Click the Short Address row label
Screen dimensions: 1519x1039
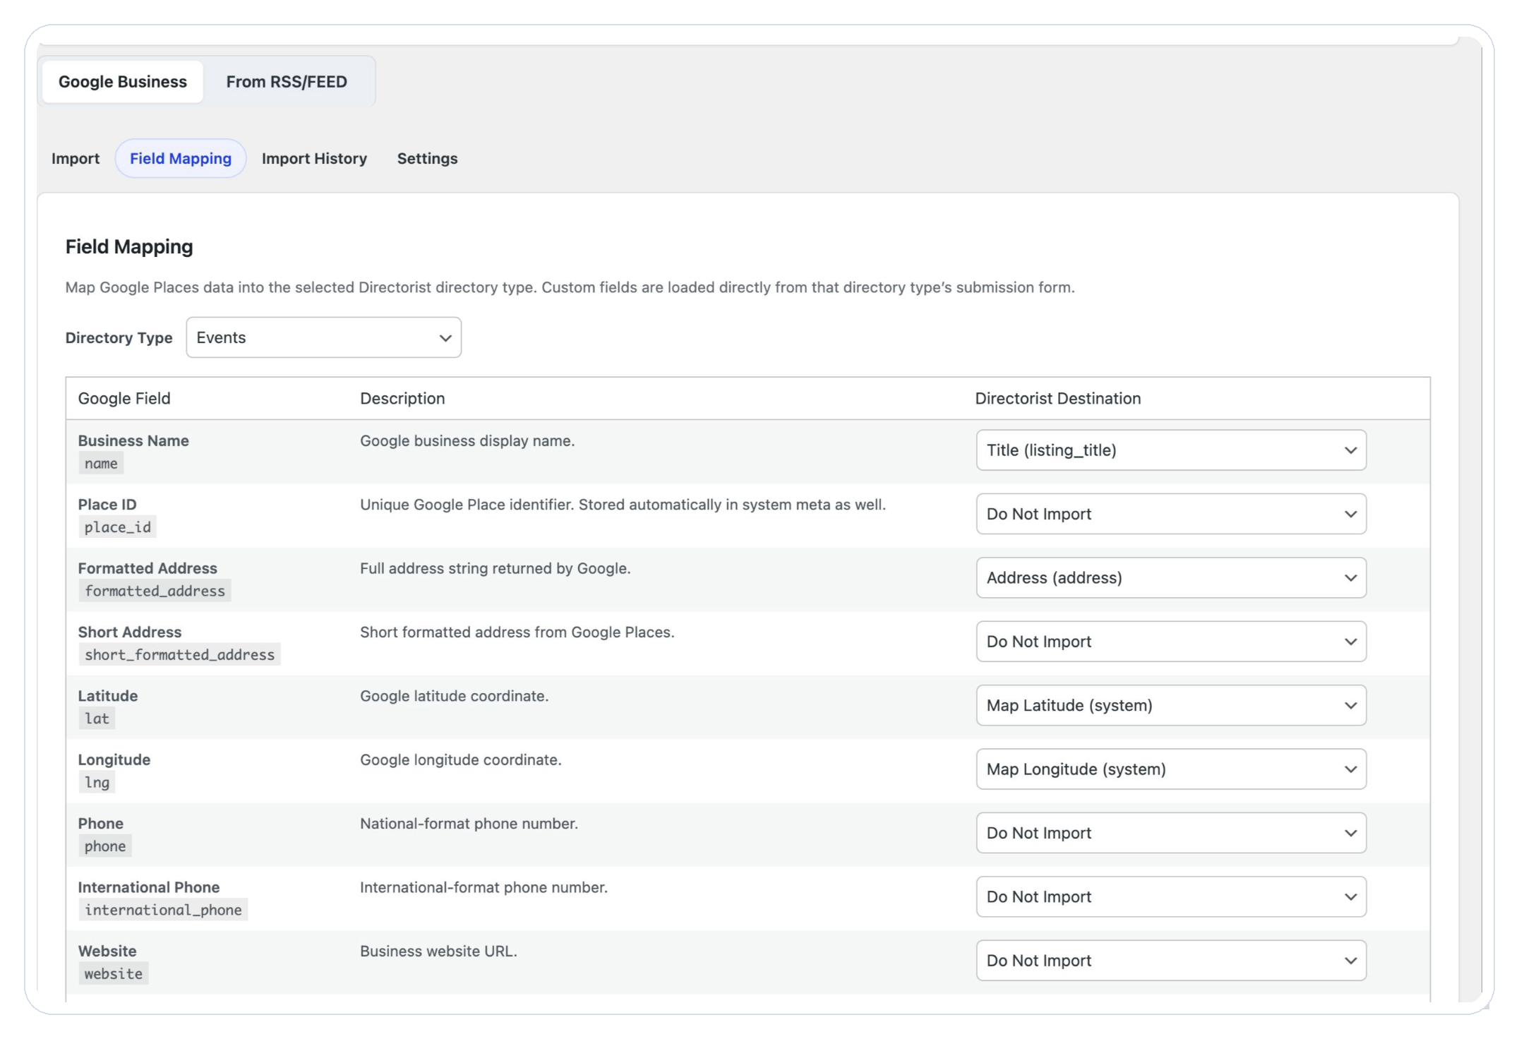[x=130, y=632]
